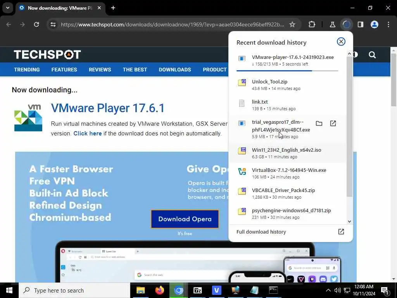Viewport: 397px width, 298px height.
Task: Open the Extensions puzzle icon
Action: 312,24
